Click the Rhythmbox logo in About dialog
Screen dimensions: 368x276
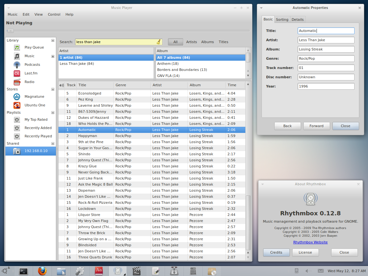pyautogui.click(x=310, y=199)
